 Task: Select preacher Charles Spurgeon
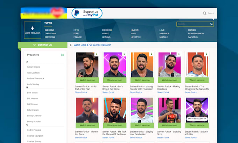[x=35, y=136]
